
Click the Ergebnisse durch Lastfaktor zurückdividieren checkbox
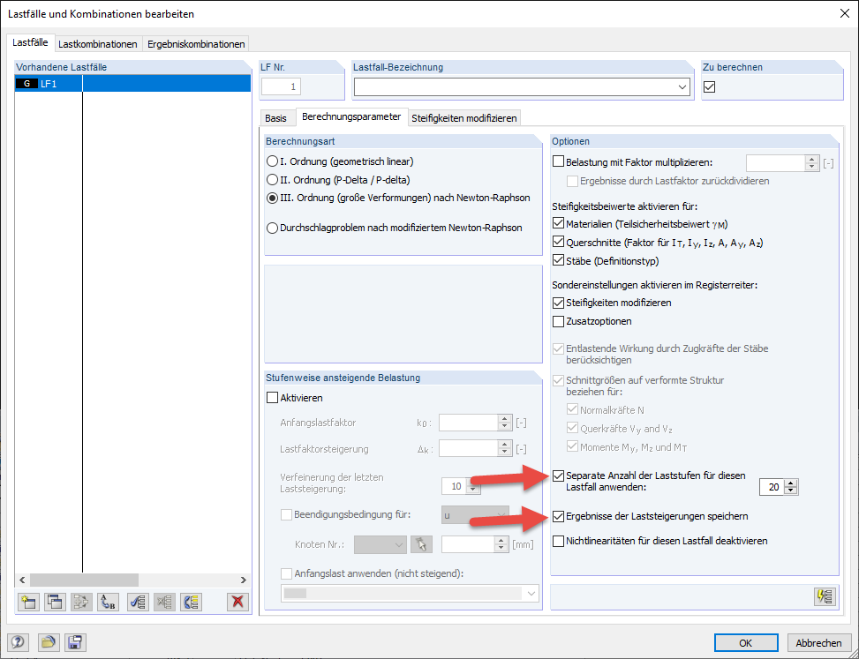coord(572,181)
